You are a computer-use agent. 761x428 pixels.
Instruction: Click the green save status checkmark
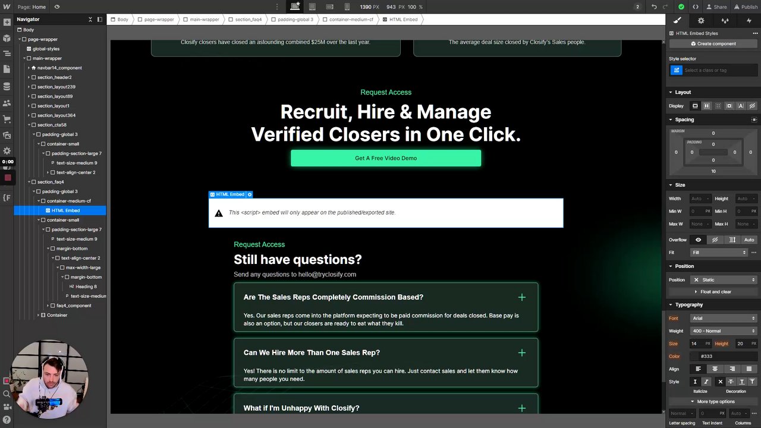681,7
